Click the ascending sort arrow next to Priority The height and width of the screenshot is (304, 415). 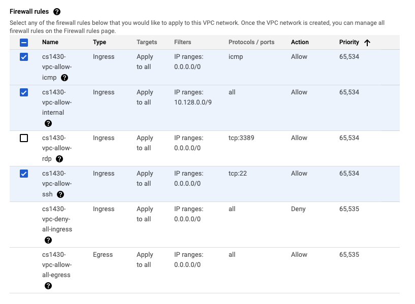pyautogui.click(x=367, y=42)
